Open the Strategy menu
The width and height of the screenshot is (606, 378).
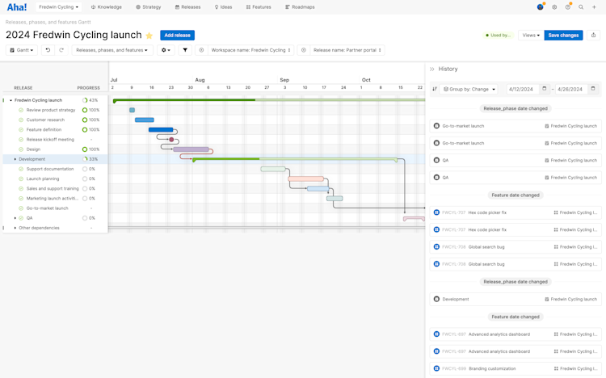(149, 7)
